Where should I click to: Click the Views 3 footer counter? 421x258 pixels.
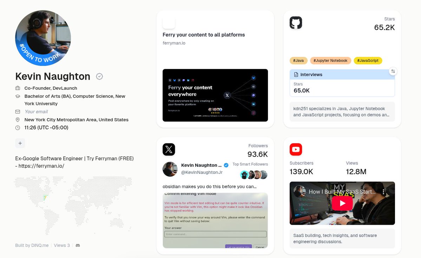[62, 245]
